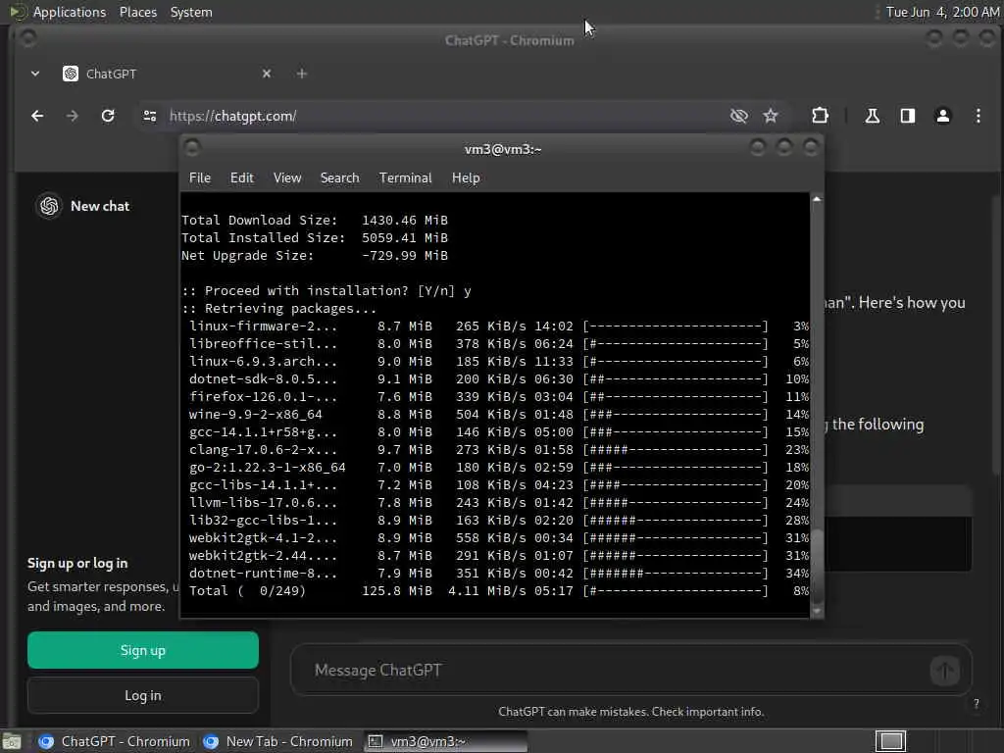1004x753 pixels.
Task: Start a New chat in ChatGPT
Action: [x=100, y=206]
